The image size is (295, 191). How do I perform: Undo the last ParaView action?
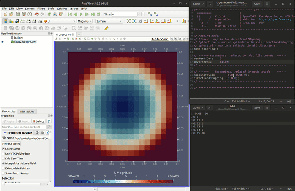(36, 14)
